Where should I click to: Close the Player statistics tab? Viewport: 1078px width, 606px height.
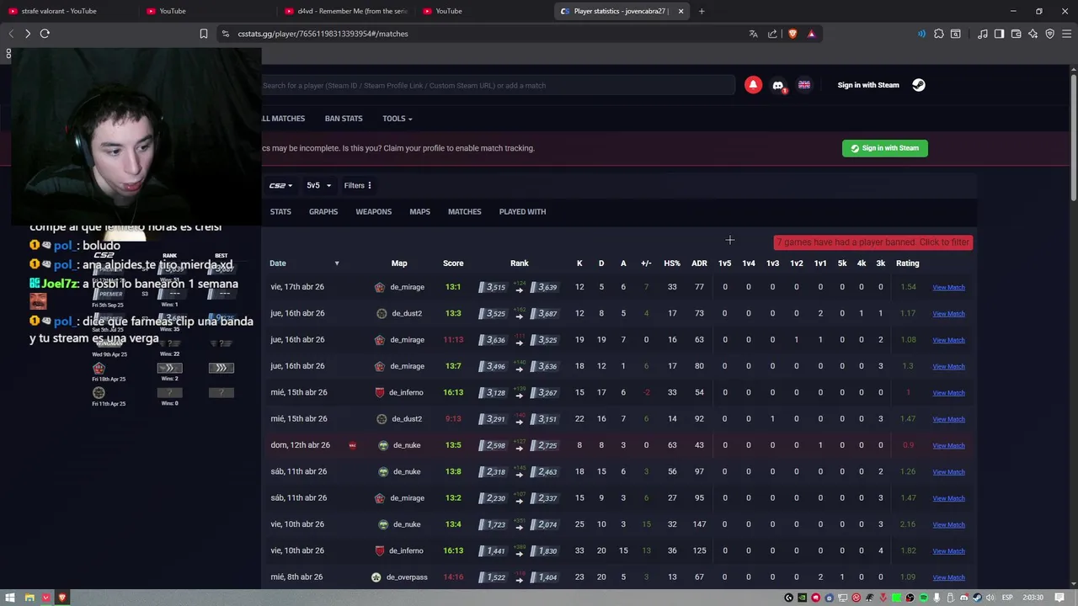[680, 11]
